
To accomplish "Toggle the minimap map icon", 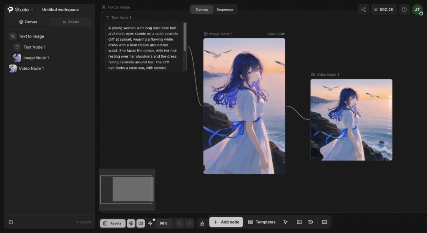I will pos(141,223).
